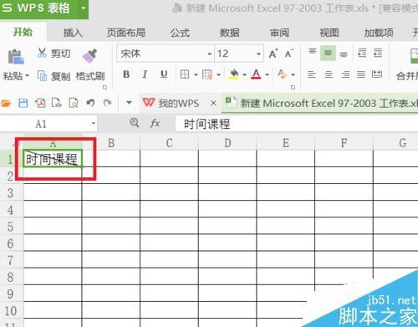418x327 pixels.
Task: Open clear formatting dropdown arrow
Action: (293, 74)
